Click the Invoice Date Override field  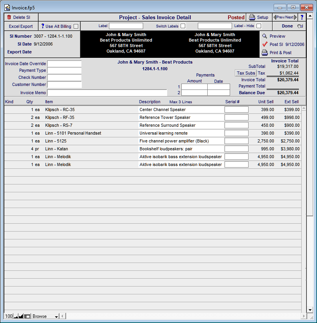pos(65,64)
